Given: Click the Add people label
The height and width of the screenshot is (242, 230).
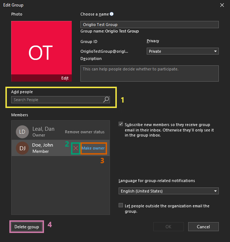Looking at the screenshot, I should click(x=22, y=92).
